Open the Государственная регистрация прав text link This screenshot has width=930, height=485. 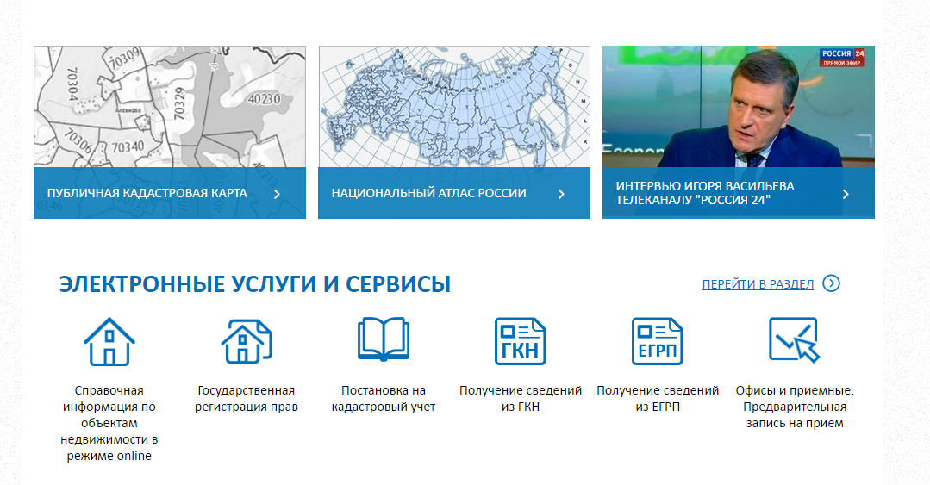tap(247, 399)
